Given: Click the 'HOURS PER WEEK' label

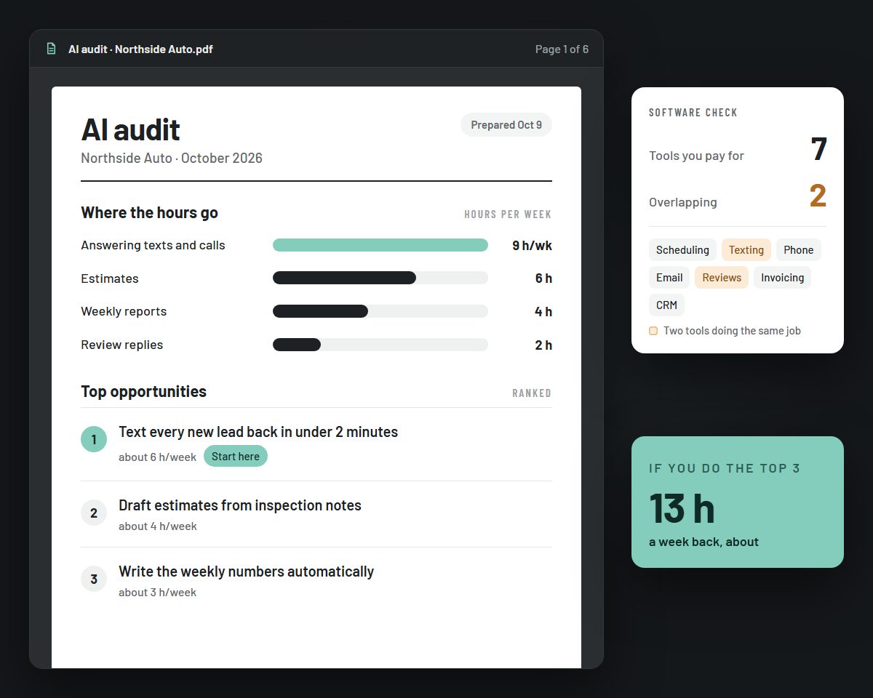Looking at the screenshot, I should point(508,214).
